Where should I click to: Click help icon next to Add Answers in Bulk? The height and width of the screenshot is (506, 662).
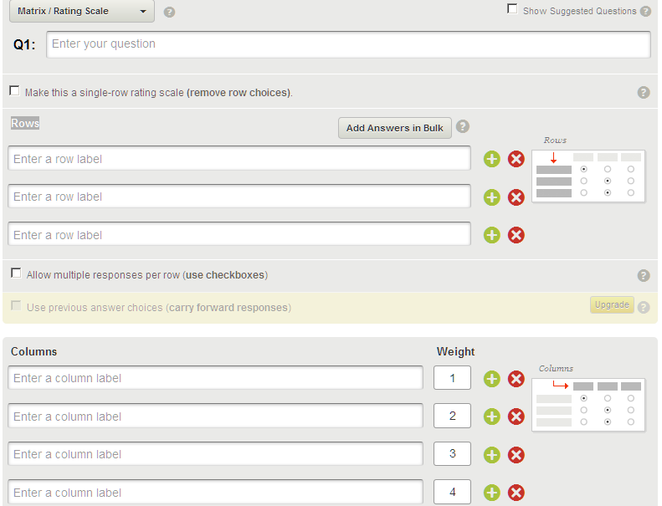[463, 127]
